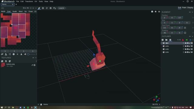
Task: Toggle export camera icon of the selected cube
Action: tap(188, 43)
